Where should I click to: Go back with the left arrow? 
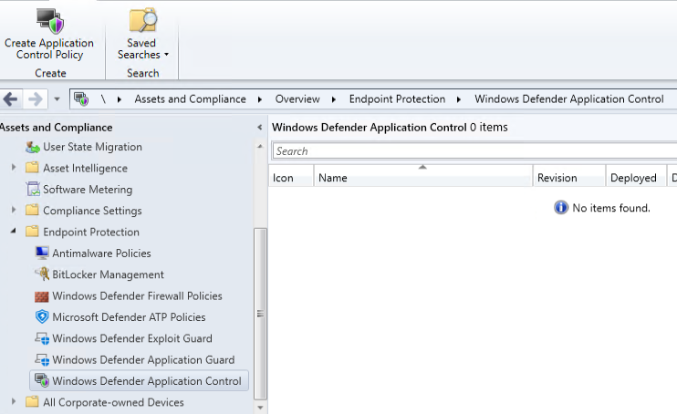(10, 99)
